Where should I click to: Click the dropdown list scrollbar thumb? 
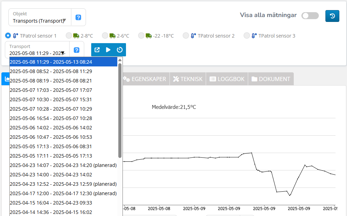click(120, 110)
